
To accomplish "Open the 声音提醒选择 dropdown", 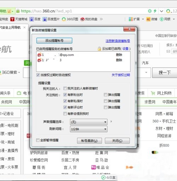I will tap(89, 122).
